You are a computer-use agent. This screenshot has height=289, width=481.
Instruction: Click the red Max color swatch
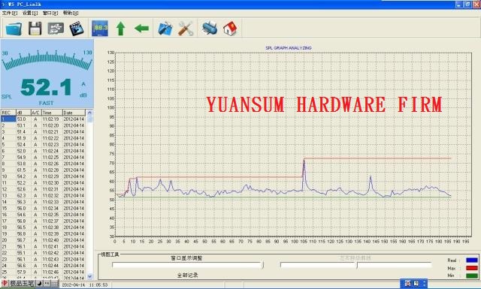(472, 268)
